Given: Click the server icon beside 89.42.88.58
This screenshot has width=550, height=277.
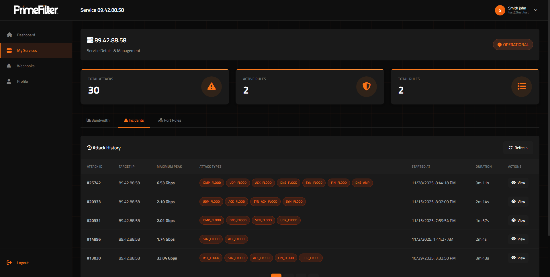Looking at the screenshot, I should 90,40.
